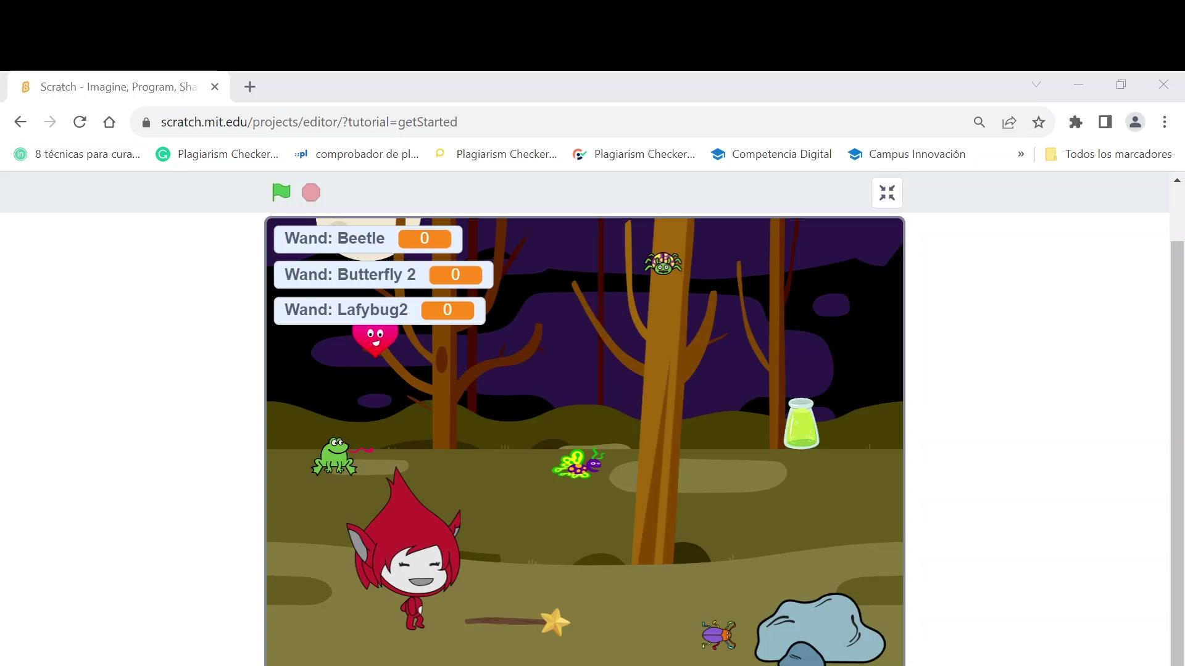Screen dimensions: 1185x666
Task: Open a new browser tab
Action: pyautogui.click(x=250, y=87)
